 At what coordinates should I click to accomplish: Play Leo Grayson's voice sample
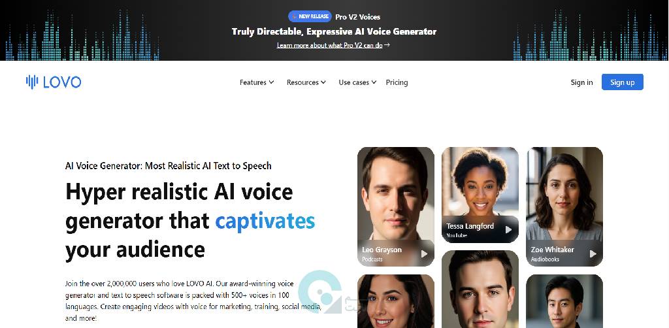[424, 254]
